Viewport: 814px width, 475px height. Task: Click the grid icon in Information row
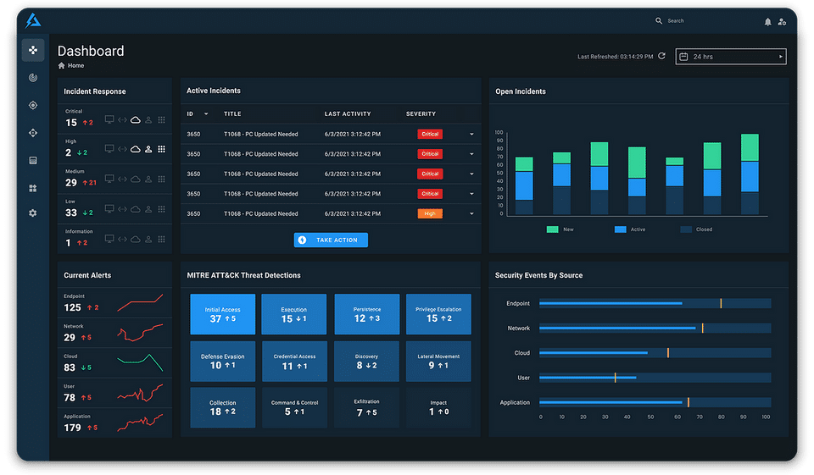click(161, 239)
